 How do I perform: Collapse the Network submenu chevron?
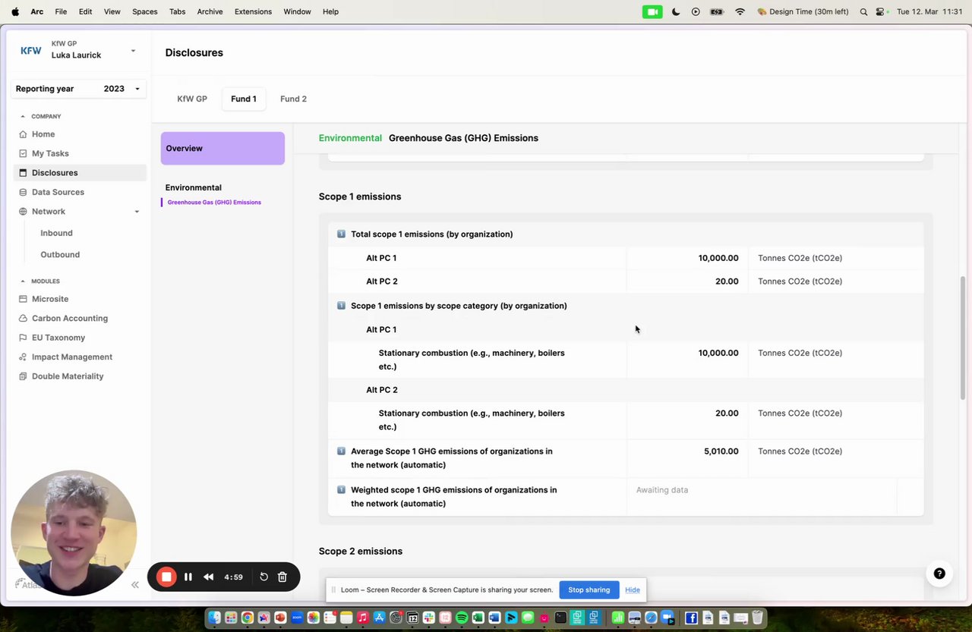(137, 212)
